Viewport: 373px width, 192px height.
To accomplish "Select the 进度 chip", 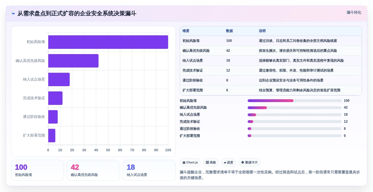I will [228, 162].
